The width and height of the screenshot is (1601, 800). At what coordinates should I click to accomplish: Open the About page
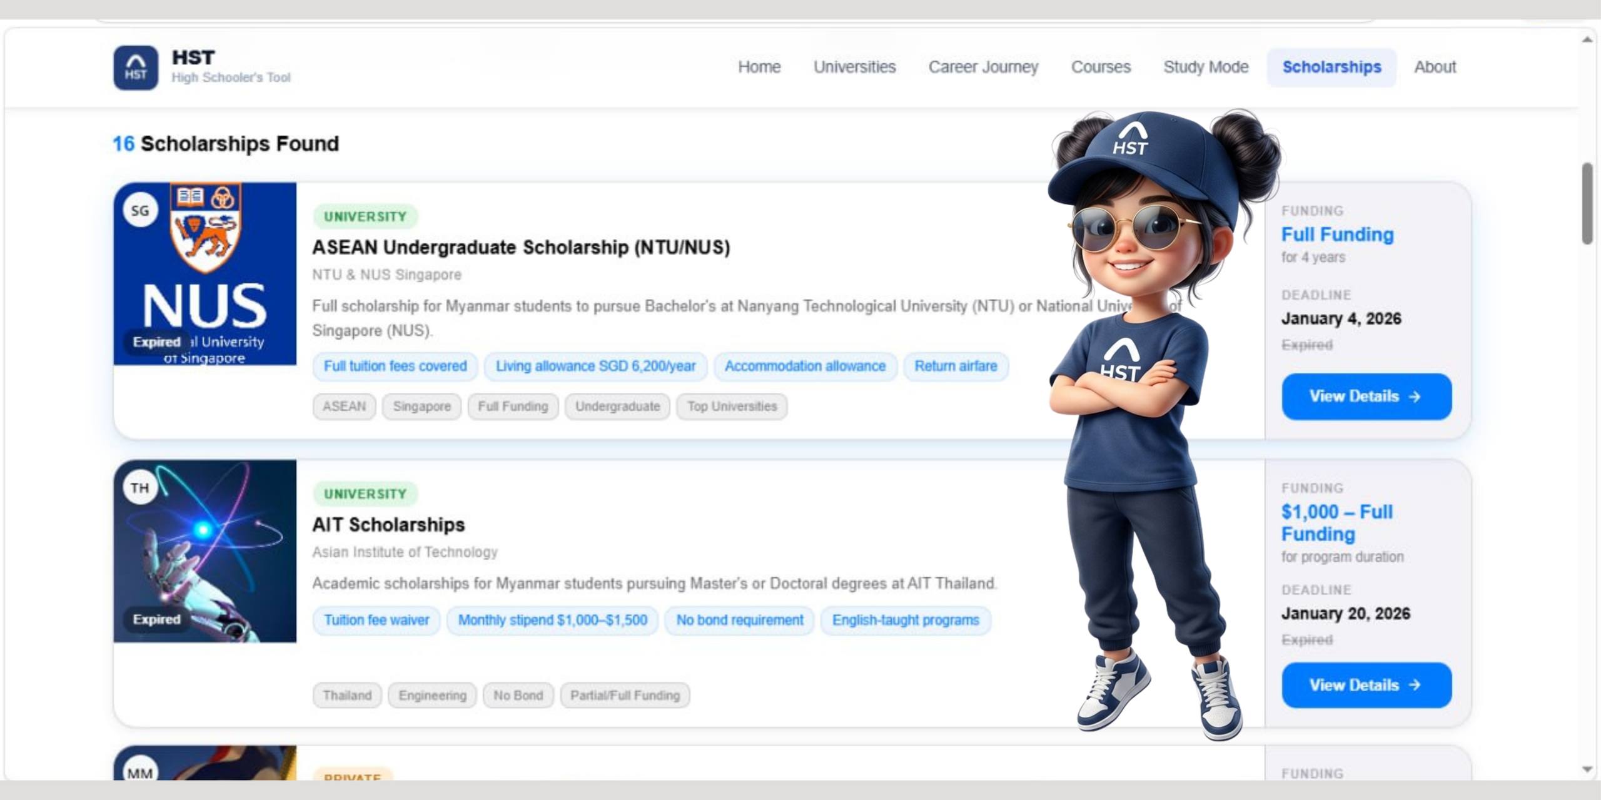pyautogui.click(x=1435, y=67)
